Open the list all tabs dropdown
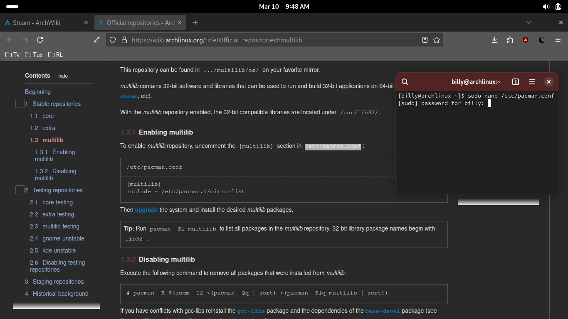This screenshot has width=568, height=319. point(529,22)
